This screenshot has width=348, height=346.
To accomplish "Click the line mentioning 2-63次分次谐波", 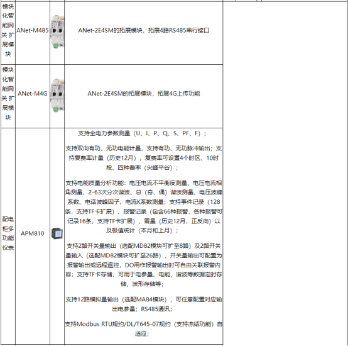I will tap(144, 193).
